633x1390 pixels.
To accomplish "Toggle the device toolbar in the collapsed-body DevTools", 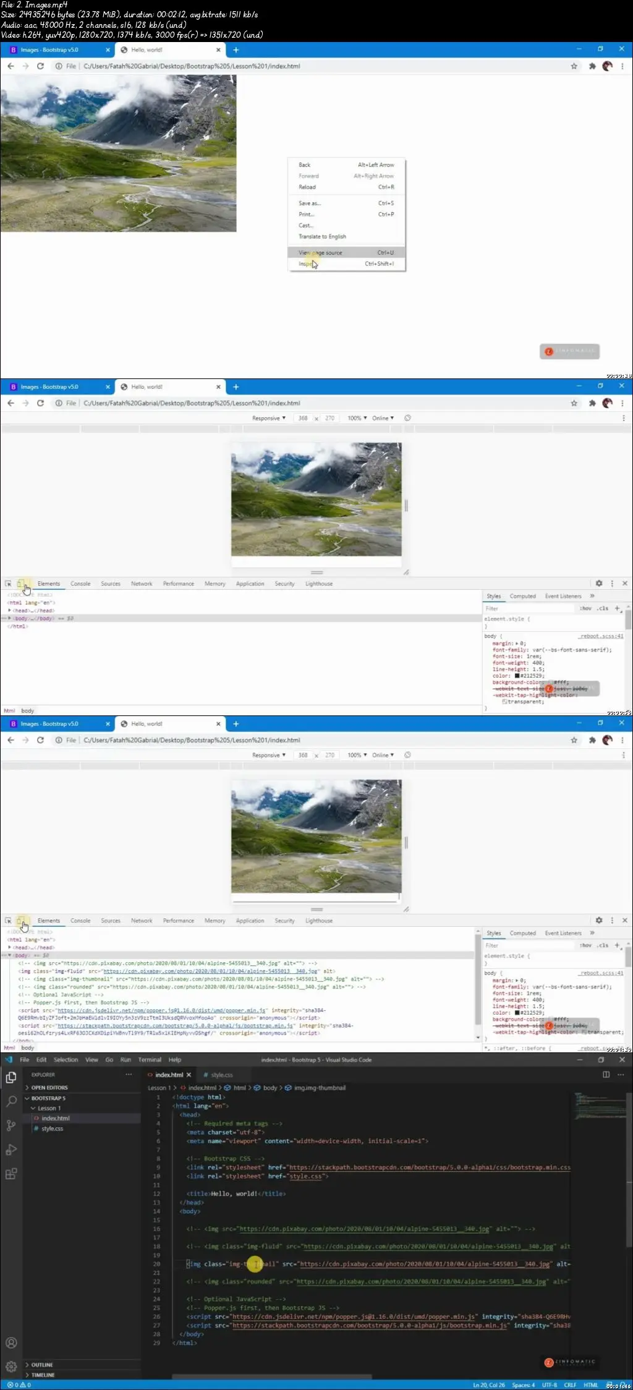I will (x=22, y=583).
